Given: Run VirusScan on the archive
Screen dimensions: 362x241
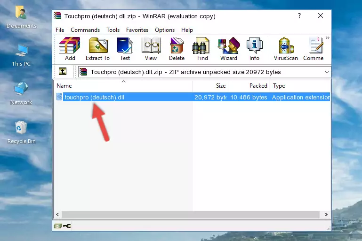Looking at the screenshot, I should pos(286,49).
